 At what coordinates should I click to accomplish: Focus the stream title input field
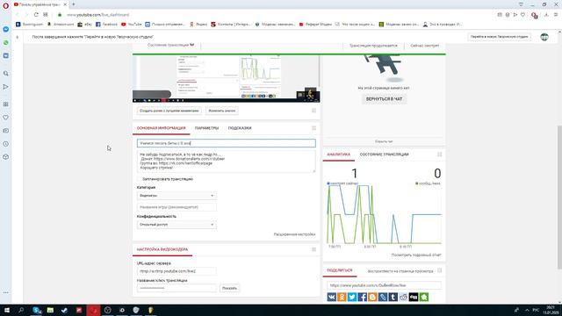click(227, 143)
